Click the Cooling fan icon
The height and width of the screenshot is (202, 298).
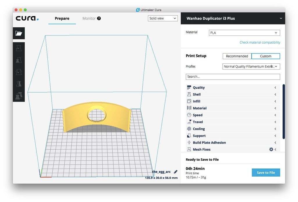(x=189, y=129)
